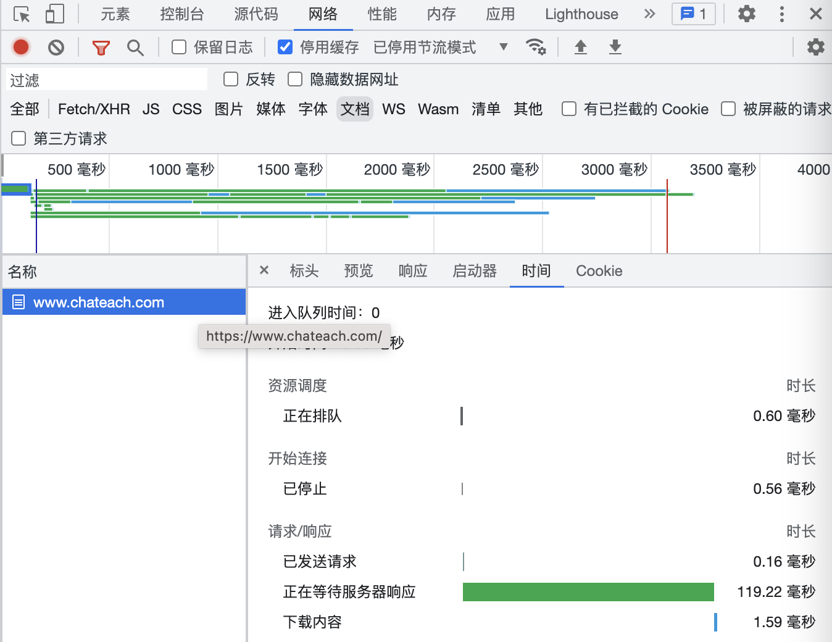The height and width of the screenshot is (642, 832).
Task: Focus the 过滤 filter text field
Action: (x=107, y=80)
